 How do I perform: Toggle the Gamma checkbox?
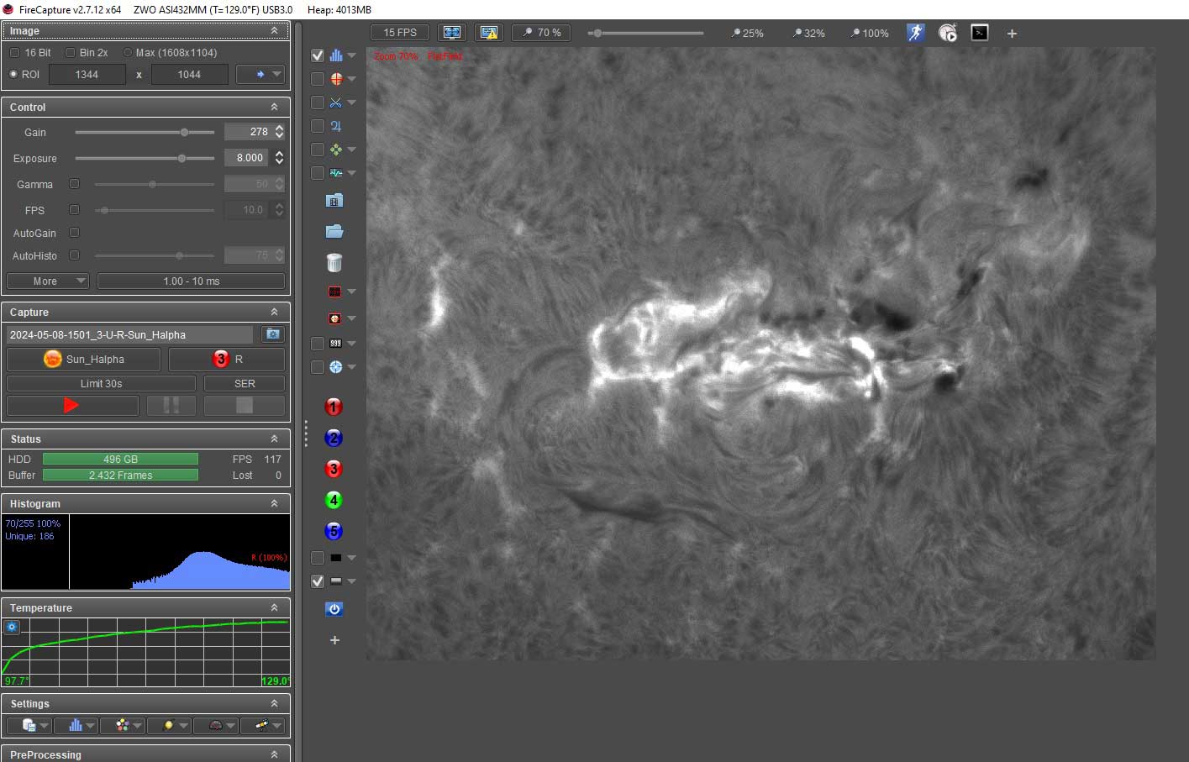pyautogui.click(x=74, y=184)
